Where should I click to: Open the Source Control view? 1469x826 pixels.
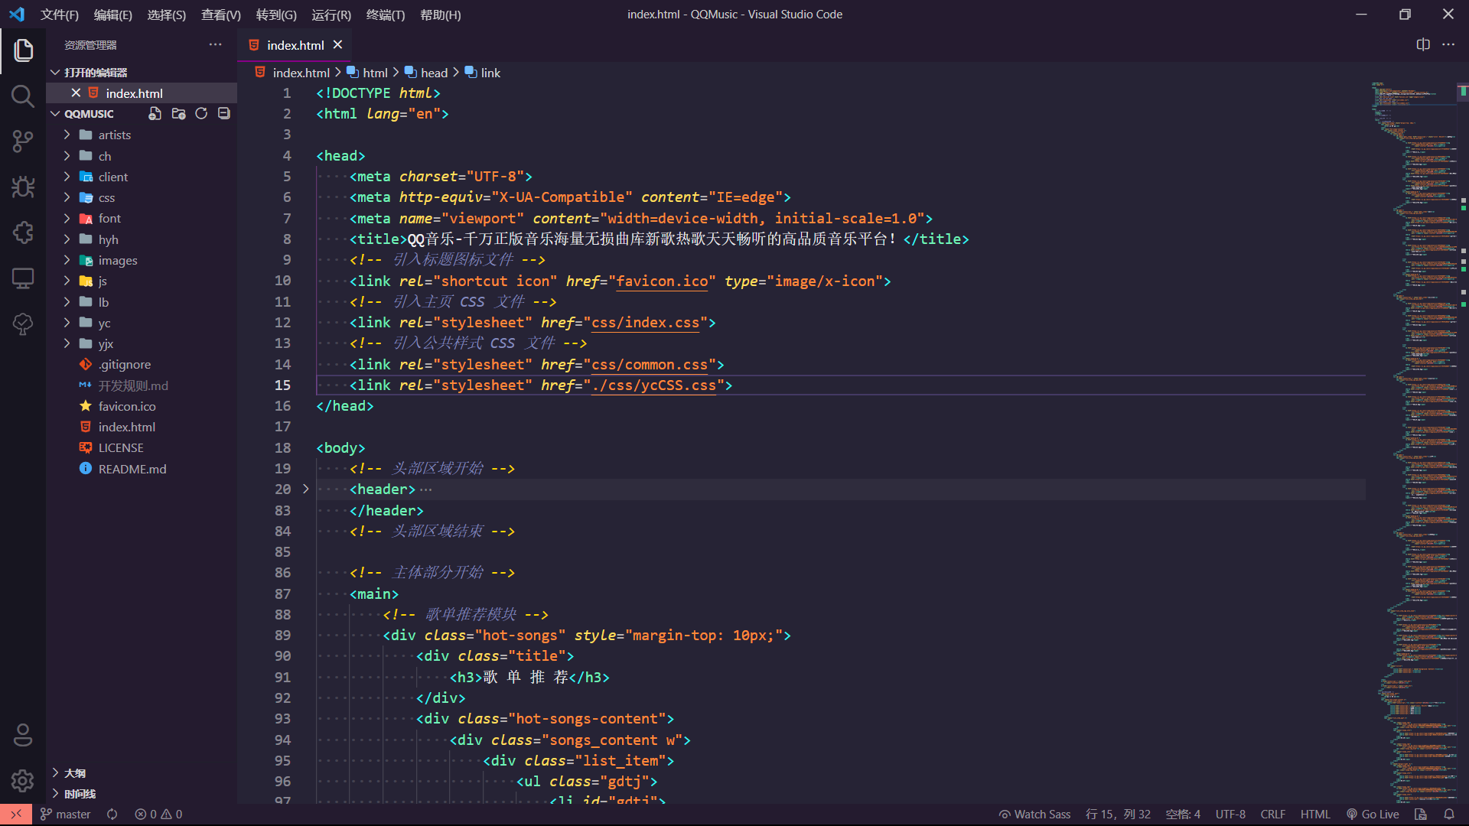point(22,141)
